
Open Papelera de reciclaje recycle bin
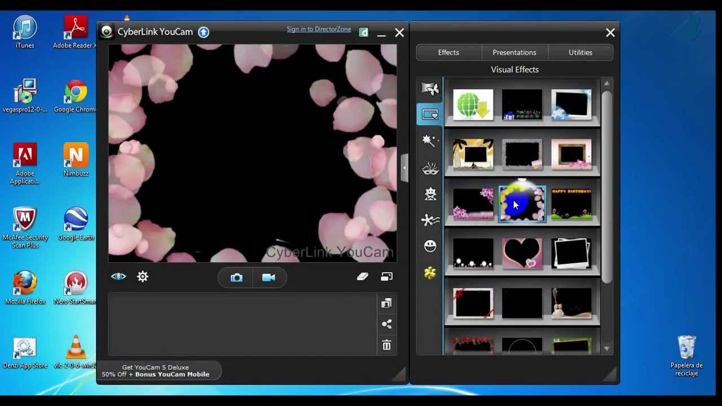pos(686,356)
